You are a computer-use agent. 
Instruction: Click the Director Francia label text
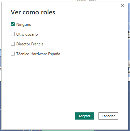point(30,44)
